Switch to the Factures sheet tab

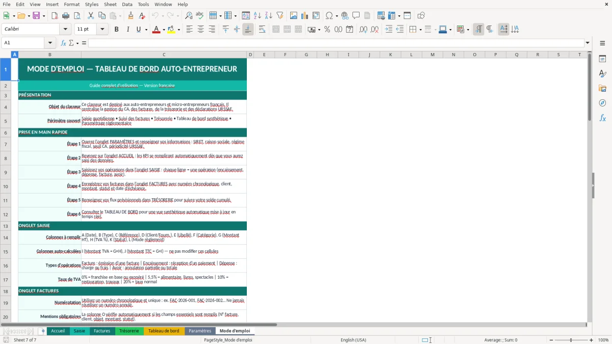click(102, 331)
